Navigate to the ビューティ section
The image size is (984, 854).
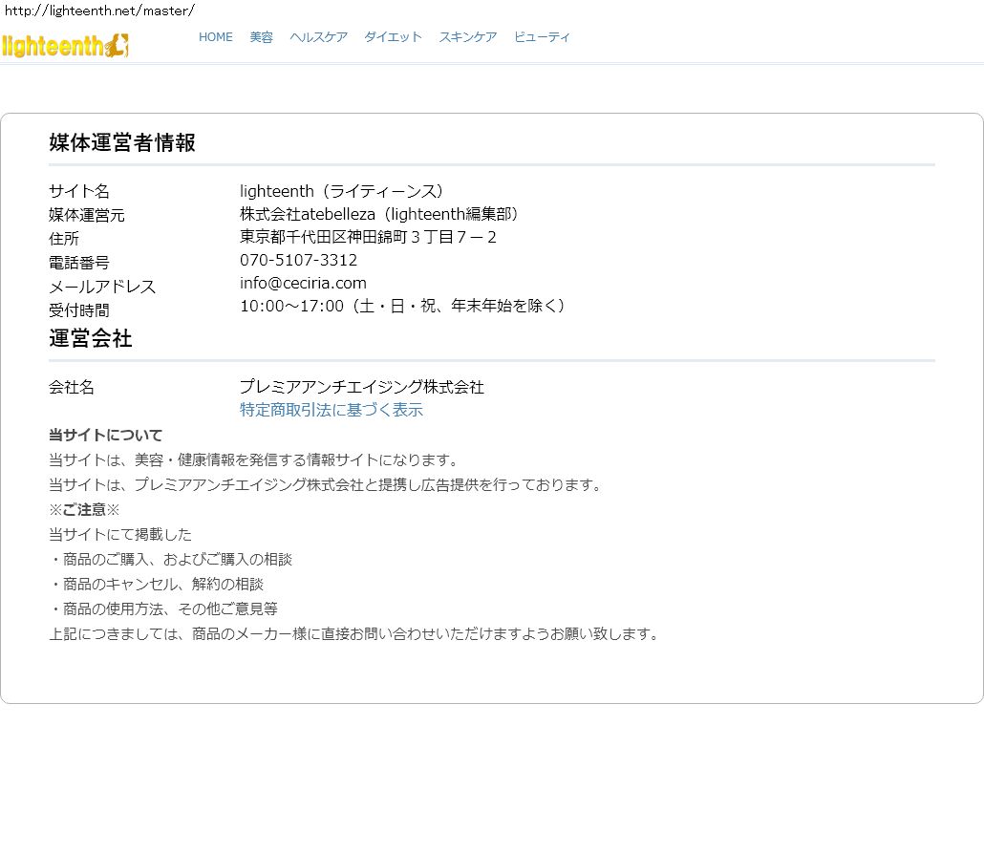coord(542,37)
